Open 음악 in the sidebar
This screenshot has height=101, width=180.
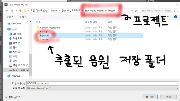click(13, 61)
